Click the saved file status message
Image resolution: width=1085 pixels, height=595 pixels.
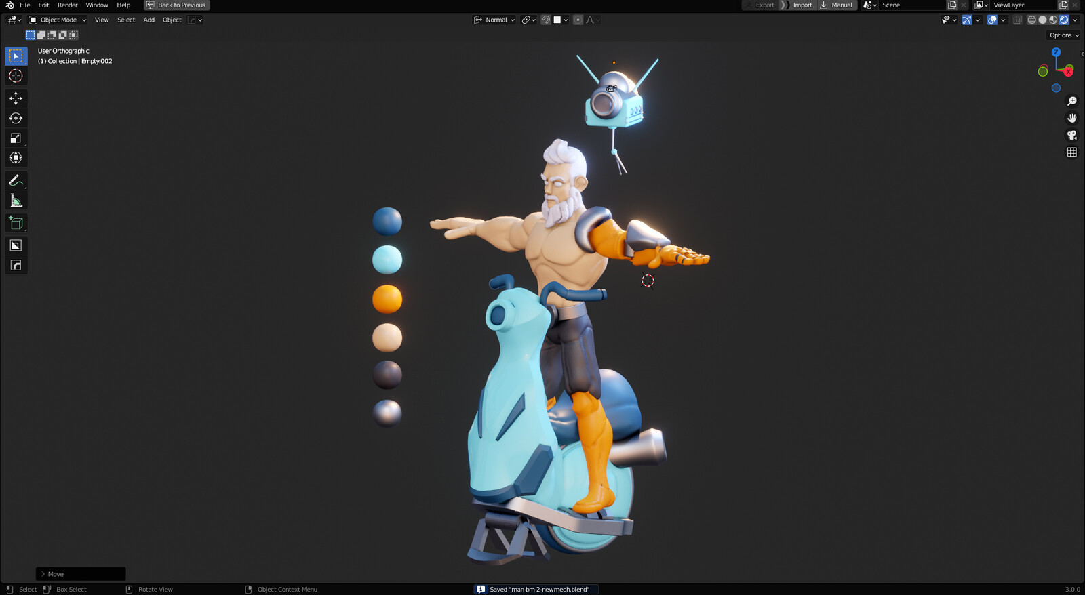536,589
